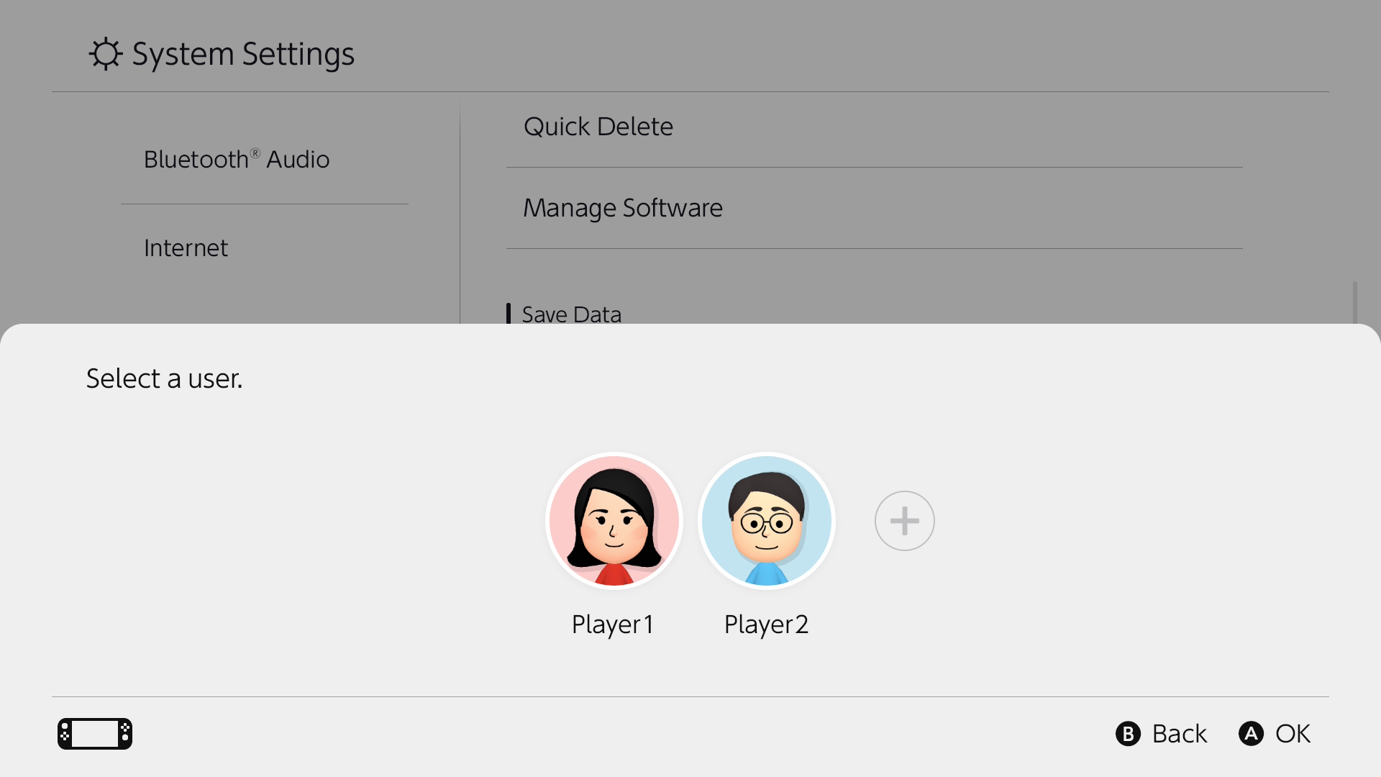Click the settings list scrollbar
Viewport: 1381px width, 777px height.
(1355, 302)
